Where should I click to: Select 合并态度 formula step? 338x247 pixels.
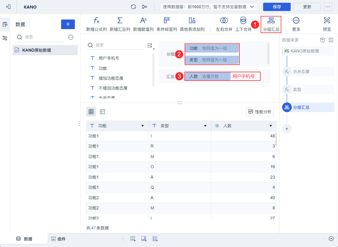click(308, 71)
